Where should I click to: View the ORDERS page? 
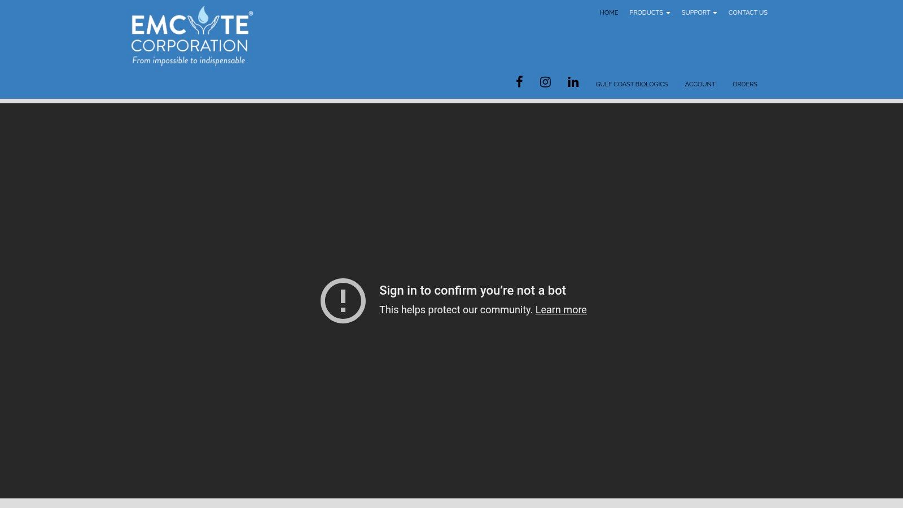745,84
